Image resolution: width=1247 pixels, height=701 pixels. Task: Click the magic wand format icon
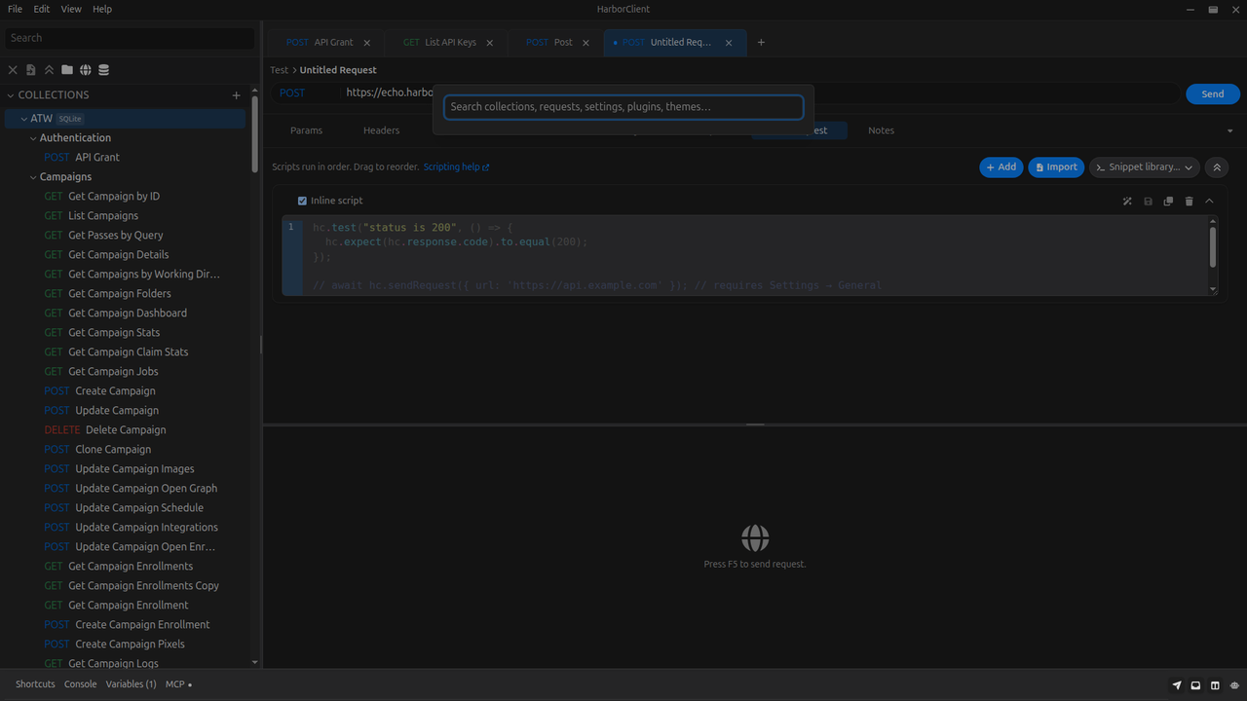tap(1127, 202)
